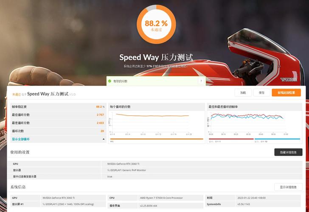Image resolution: width=309 pixels, height=212 pixels.
Task: Show system details with 显示详细信息 button
Action: coord(288,187)
